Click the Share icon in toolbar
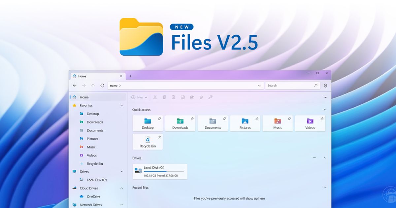Screen dimensions: 396x208 [x=192, y=97]
